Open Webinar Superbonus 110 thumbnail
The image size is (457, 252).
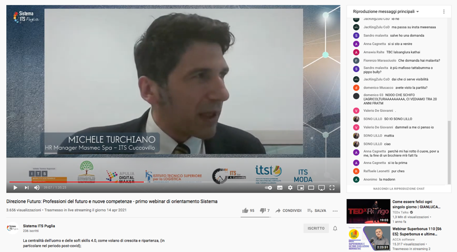368,238
